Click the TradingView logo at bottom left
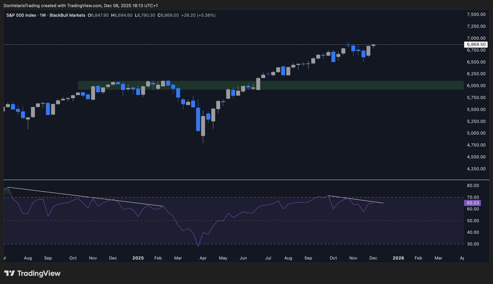The height and width of the screenshot is (284, 493). [x=32, y=273]
